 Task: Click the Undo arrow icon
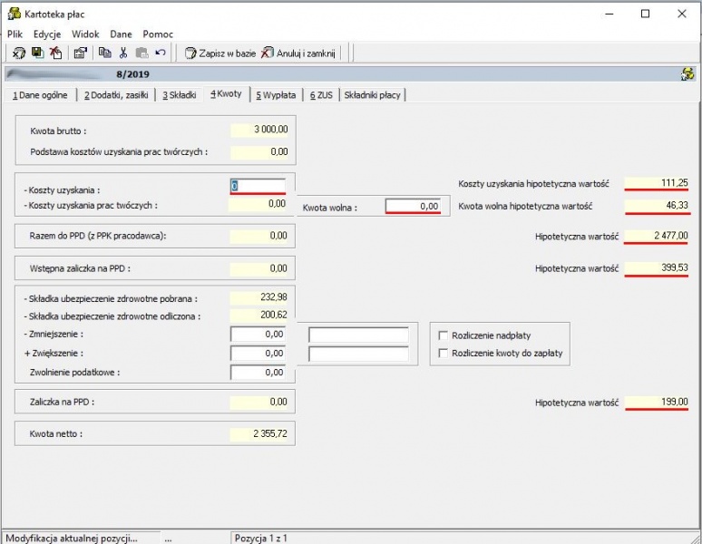pyautogui.click(x=161, y=53)
